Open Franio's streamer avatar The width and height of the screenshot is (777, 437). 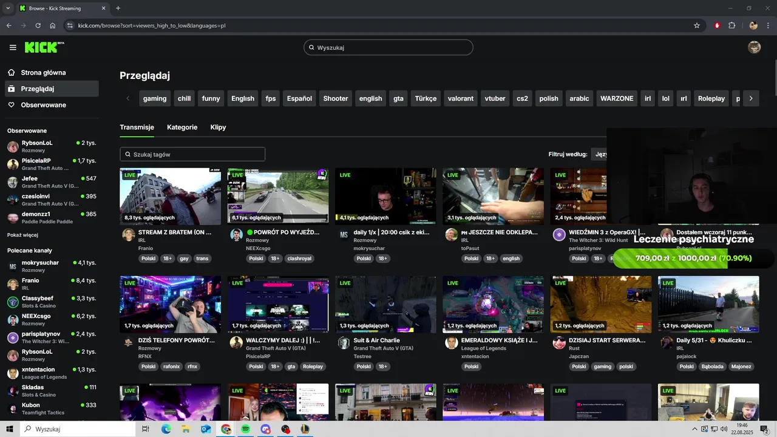pyautogui.click(x=128, y=235)
